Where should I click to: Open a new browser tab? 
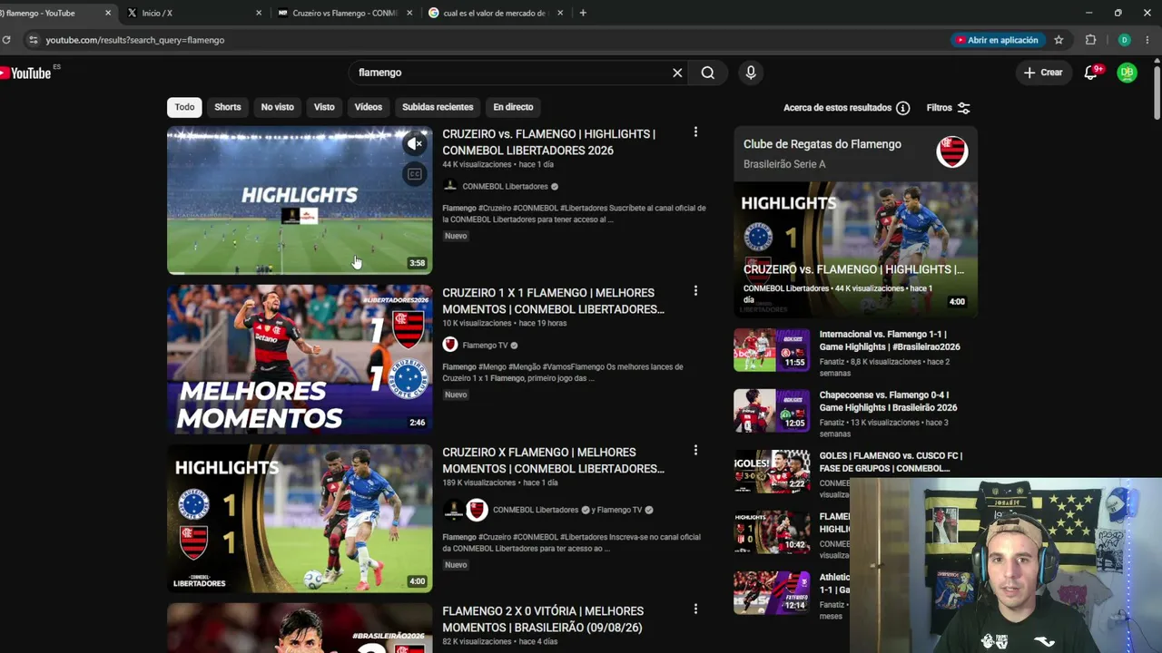(x=583, y=13)
